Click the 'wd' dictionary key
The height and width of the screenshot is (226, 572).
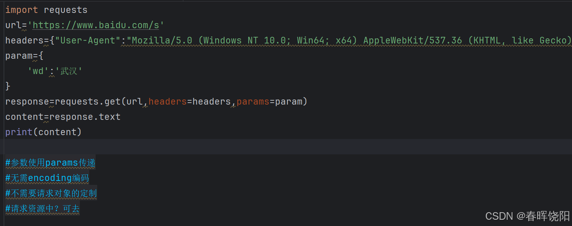point(38,71)
